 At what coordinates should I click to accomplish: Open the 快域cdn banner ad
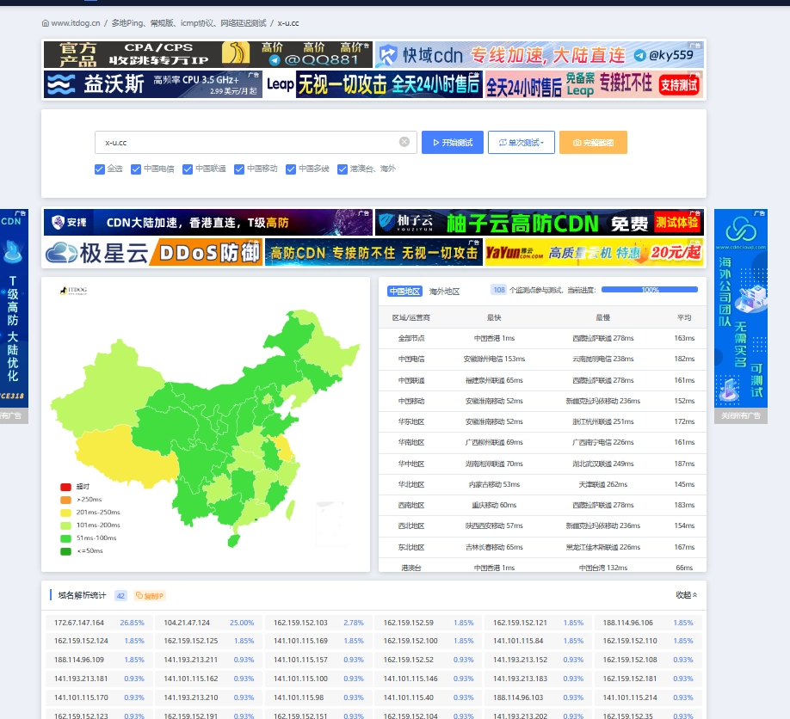[x=539, y=54]
